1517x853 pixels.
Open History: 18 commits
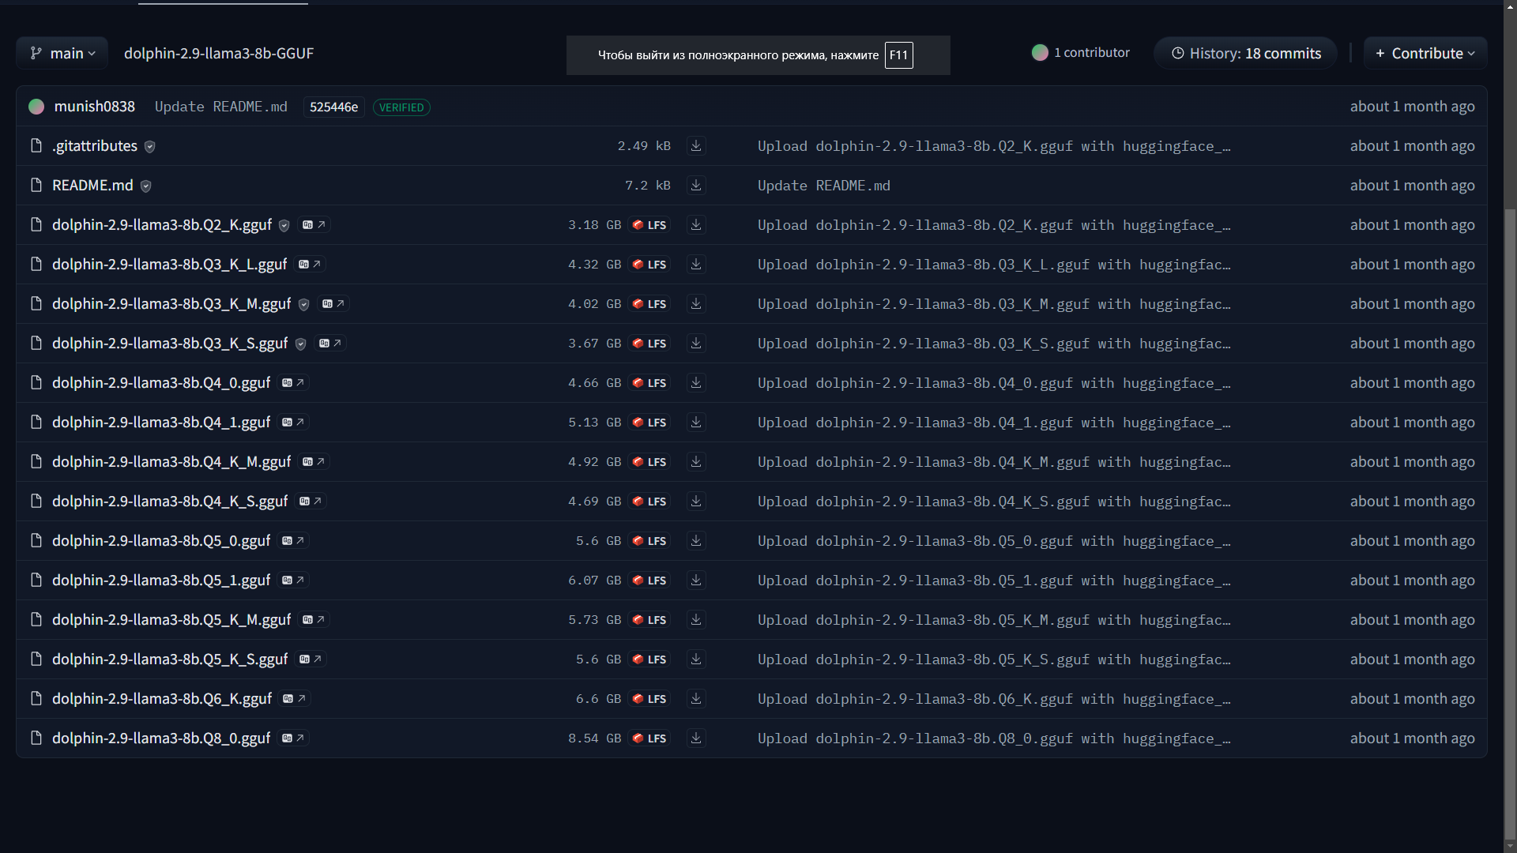point(1245,53)
